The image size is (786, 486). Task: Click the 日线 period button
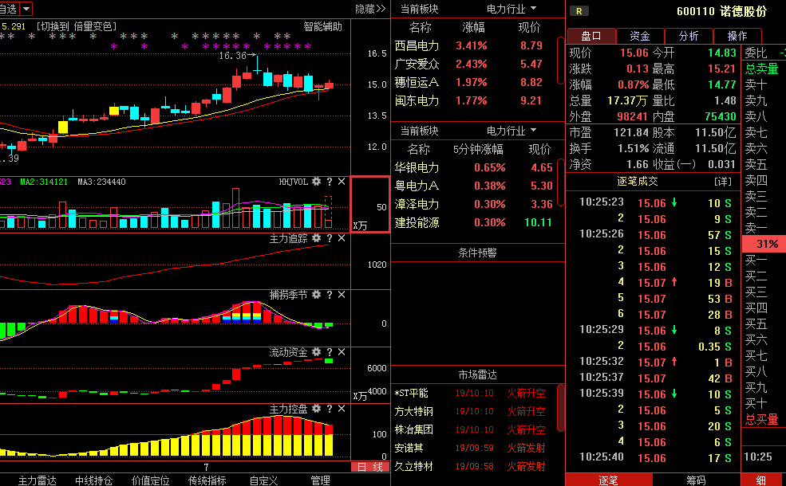point(370,468)
